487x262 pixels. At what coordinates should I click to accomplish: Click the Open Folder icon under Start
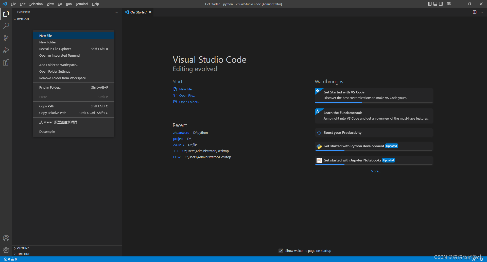point(175,102)
